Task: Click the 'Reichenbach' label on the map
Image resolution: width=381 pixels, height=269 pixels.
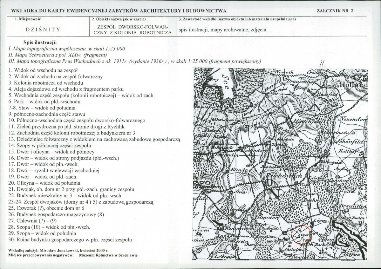Action: [x=283, y=176]
